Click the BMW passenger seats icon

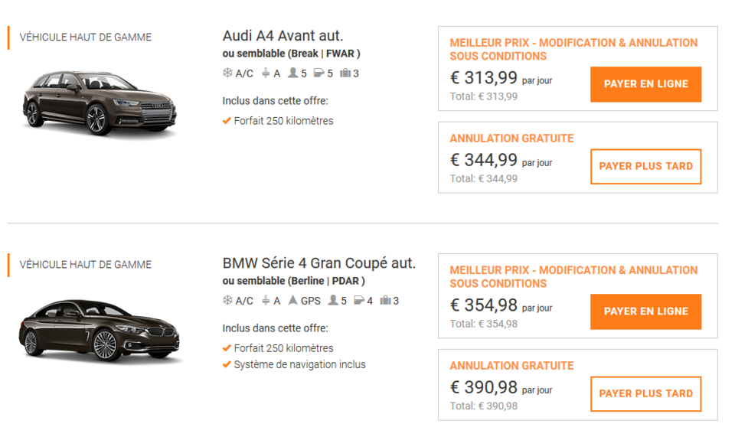[333, 301]
